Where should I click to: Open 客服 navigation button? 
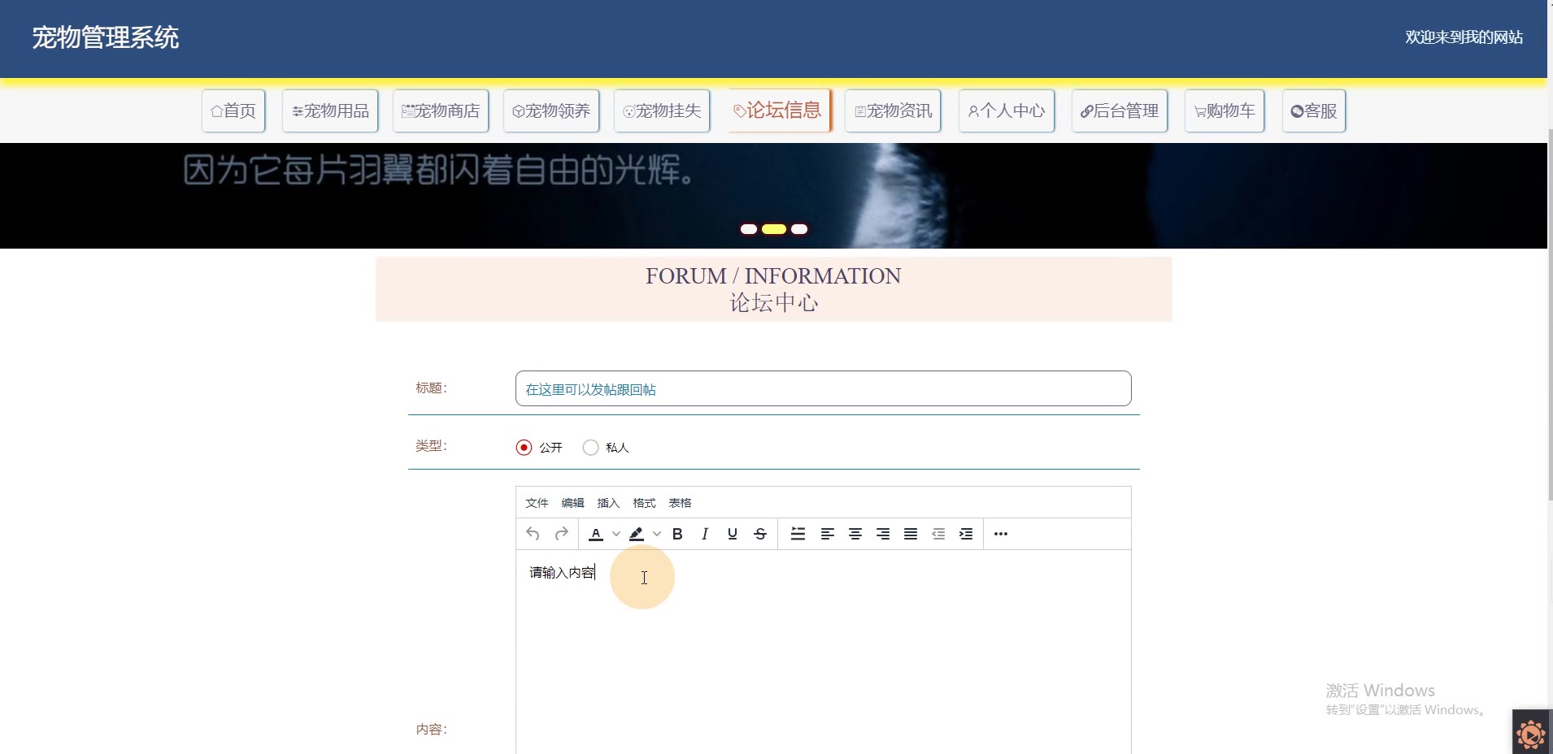[x=1314, y=110]
